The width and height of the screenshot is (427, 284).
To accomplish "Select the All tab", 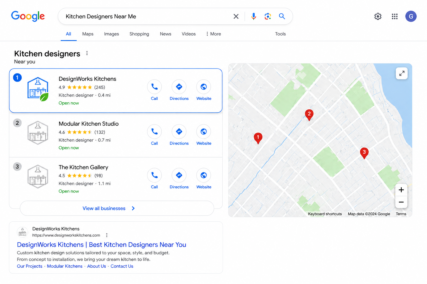I will click(x=68, y=34).
